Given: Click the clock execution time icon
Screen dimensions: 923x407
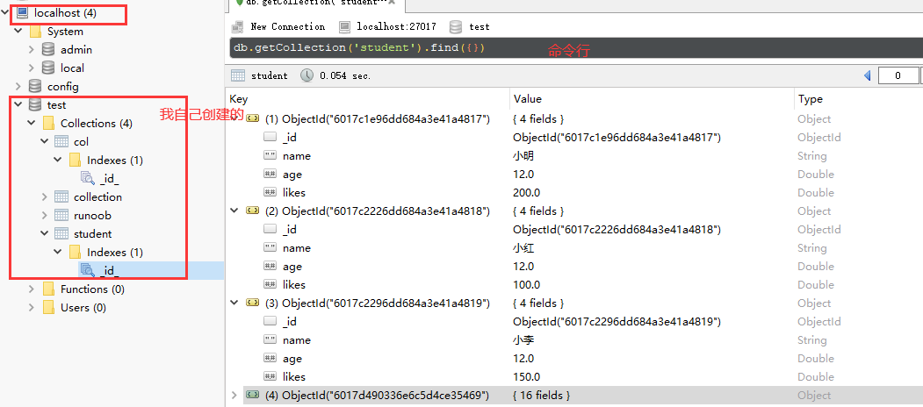Looking at the screenshot, I should pyautogui.click(x=307, y=75).
